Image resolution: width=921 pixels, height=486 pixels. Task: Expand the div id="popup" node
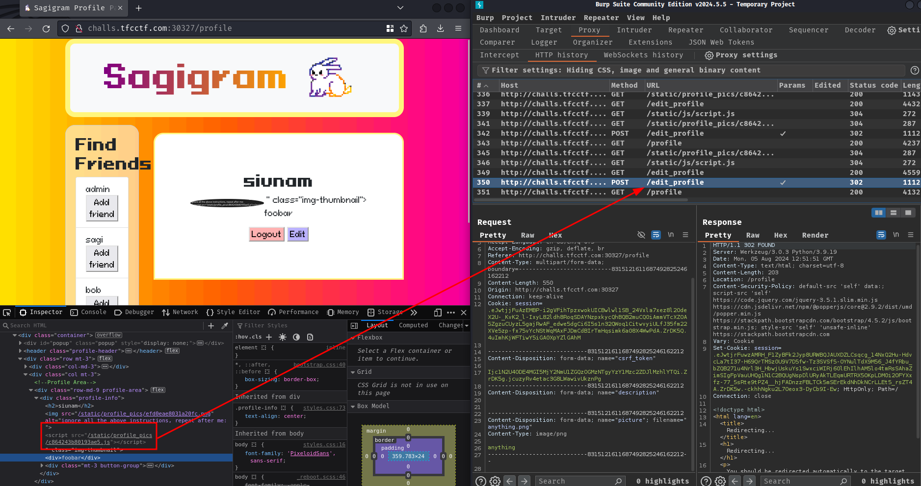(x=20, y=343)
